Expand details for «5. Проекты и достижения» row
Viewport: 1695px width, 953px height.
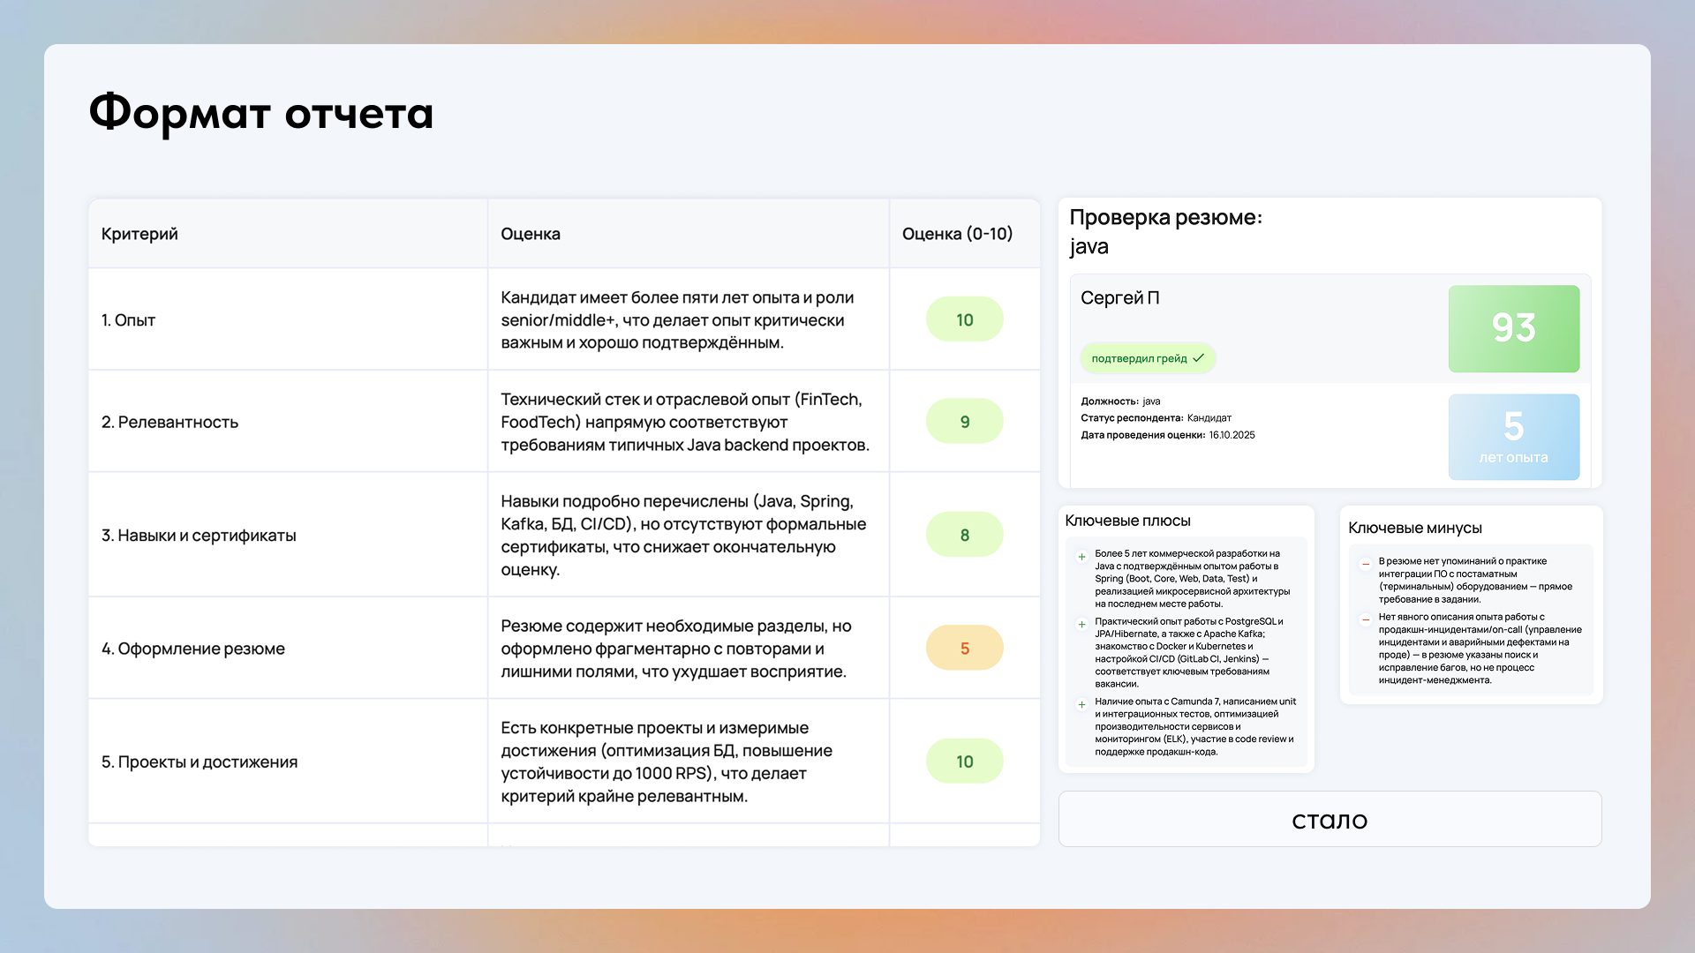(200, 762)
